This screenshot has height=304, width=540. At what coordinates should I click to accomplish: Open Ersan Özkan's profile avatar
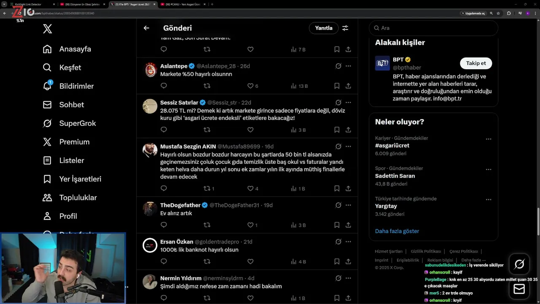[150, 245]
